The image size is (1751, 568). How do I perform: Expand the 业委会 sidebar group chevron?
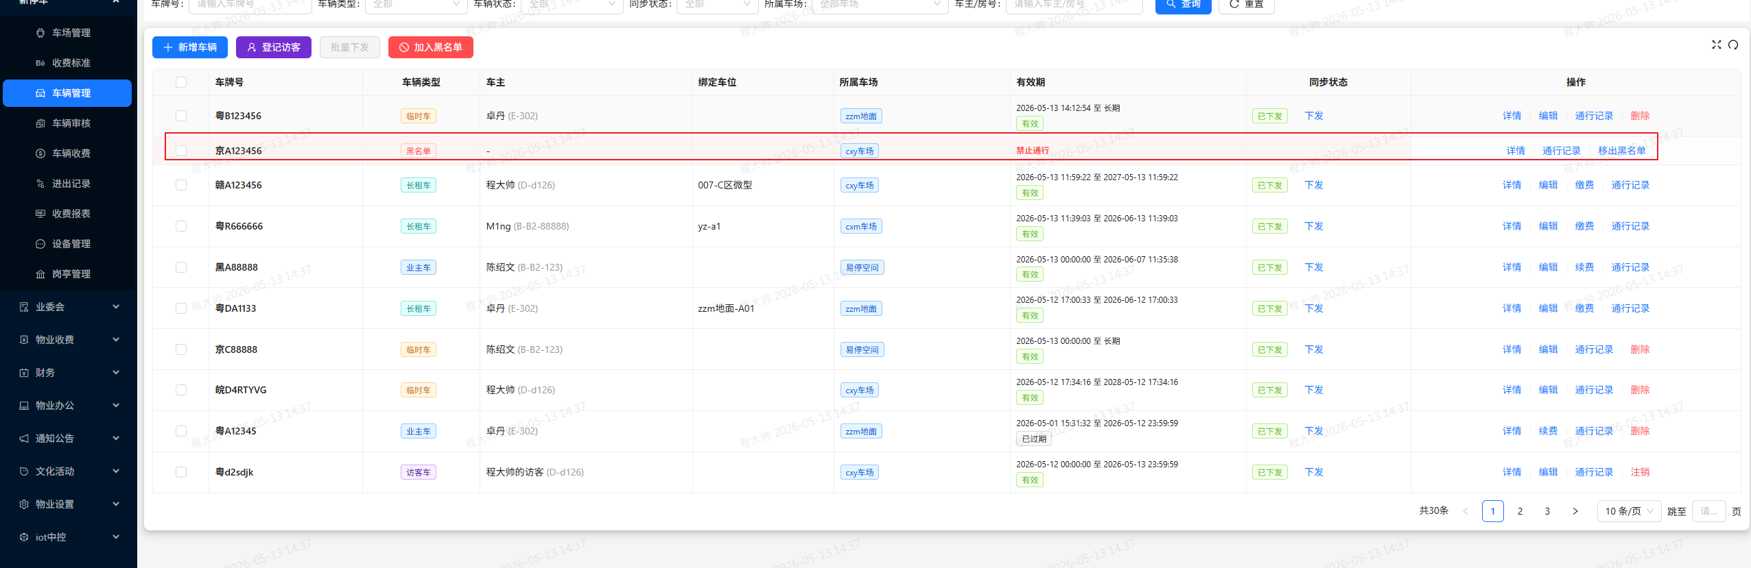[116, 307]
